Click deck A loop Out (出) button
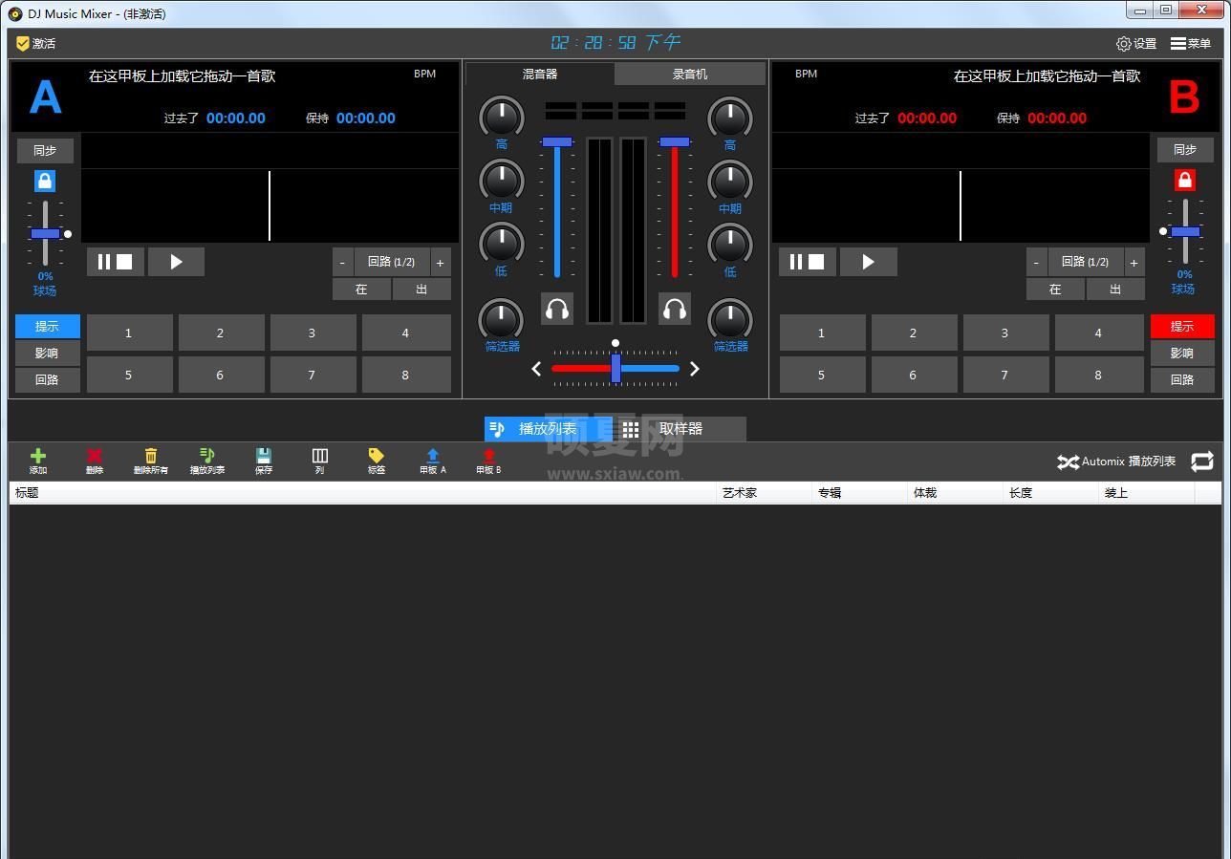Viewport: 1231px width, 859px height. tap(421, 289)
